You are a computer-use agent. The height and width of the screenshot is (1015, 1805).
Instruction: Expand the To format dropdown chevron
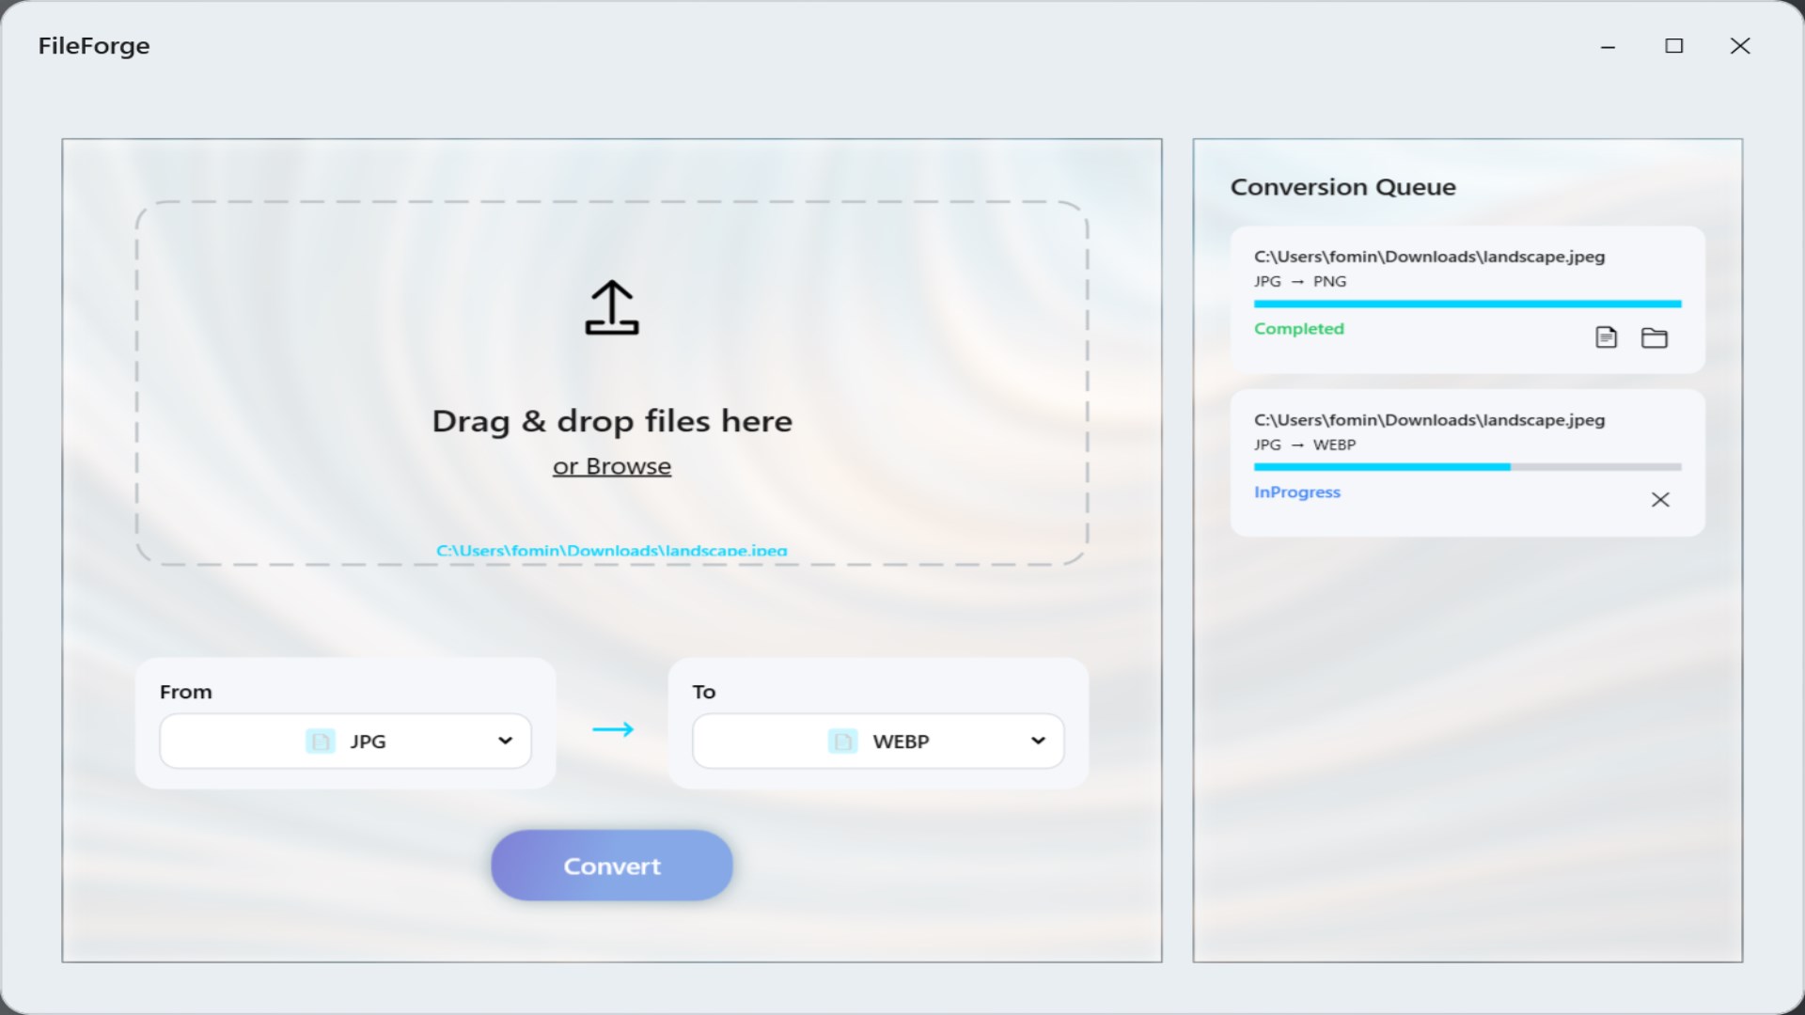coord(1038,742)
